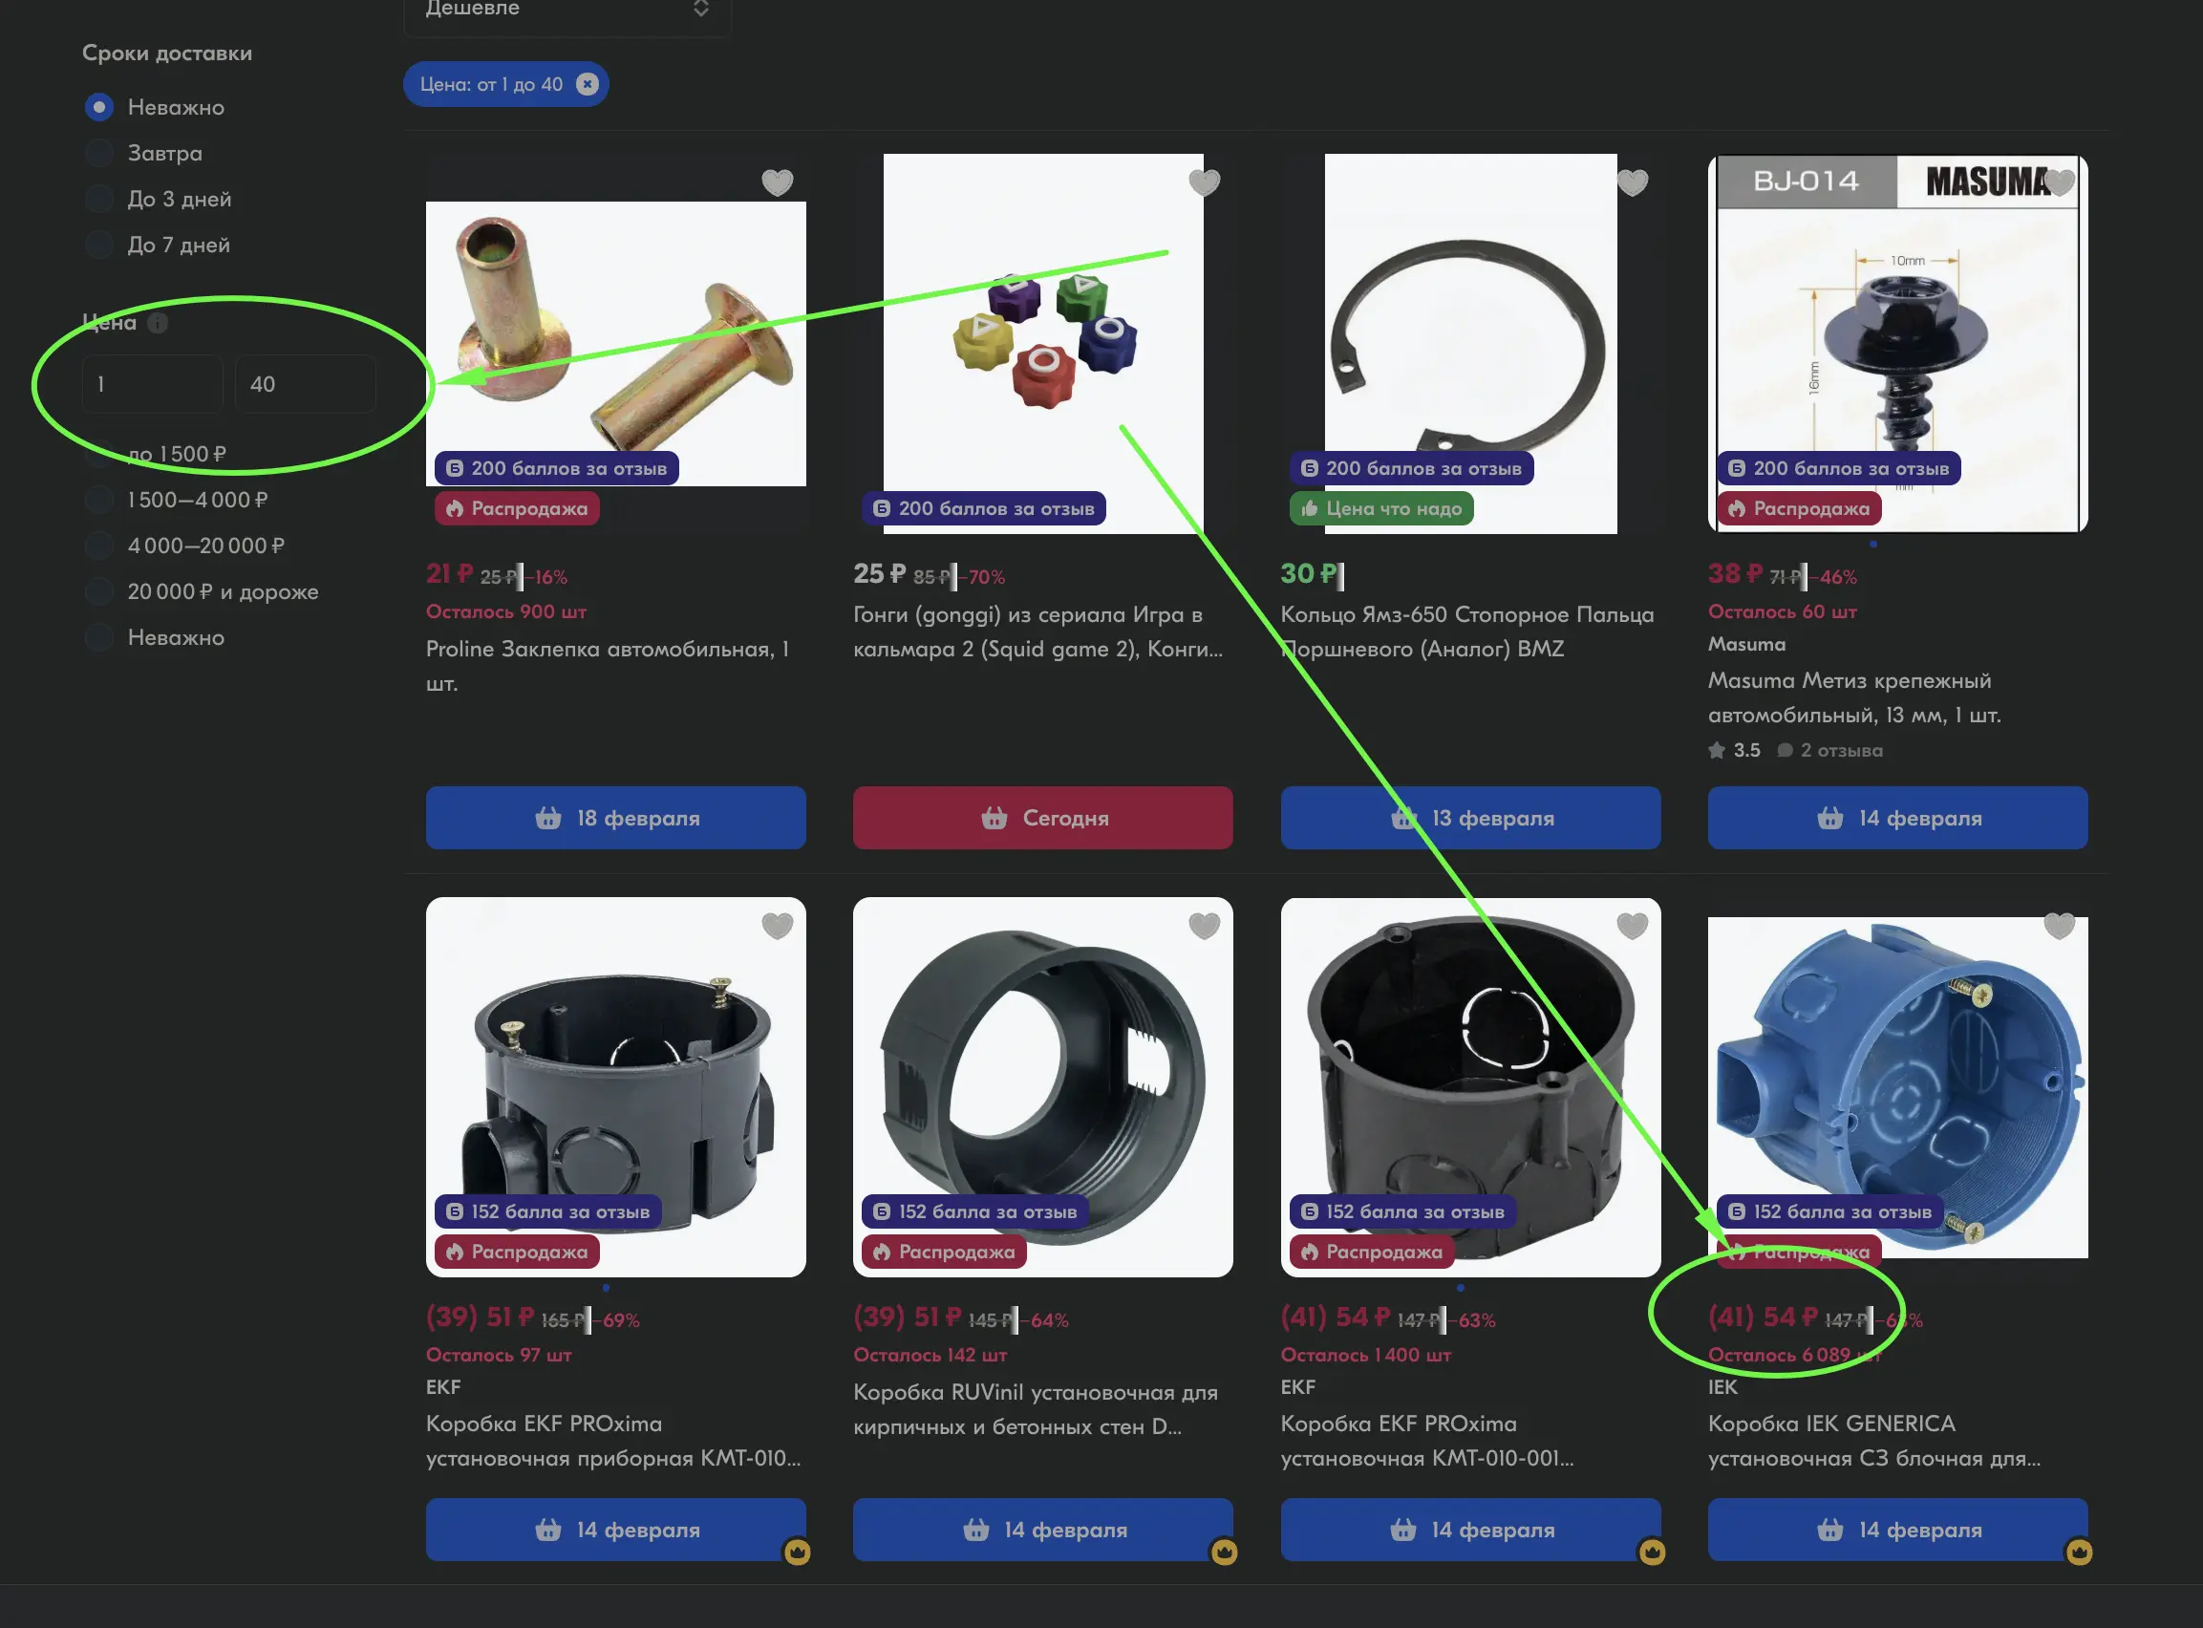This screenshot has width=2203, height=1628.
Task: Open the info tooltip next to Цена
Action: [158, 322]
